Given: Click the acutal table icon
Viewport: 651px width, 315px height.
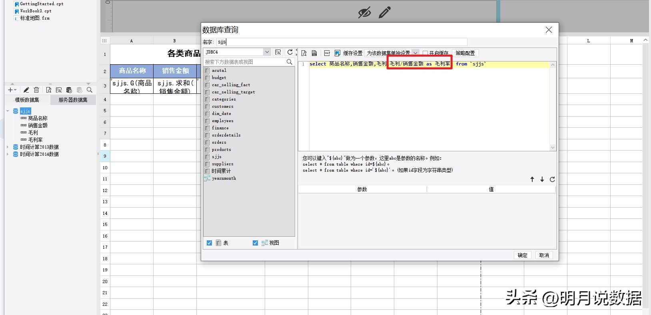Looking at the screenshot, I should tap(207, 70).
